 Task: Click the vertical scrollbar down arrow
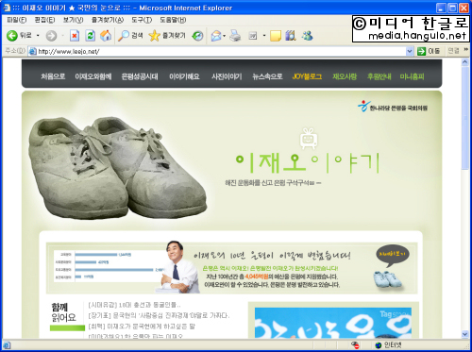[x=465, y=334]
